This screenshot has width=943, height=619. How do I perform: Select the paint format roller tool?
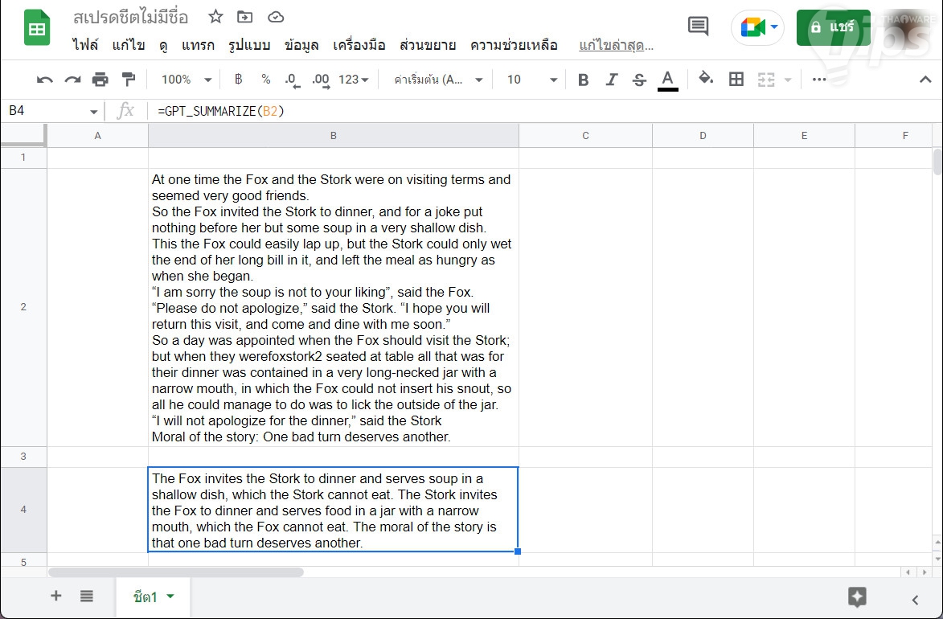[x=128, y=80]
